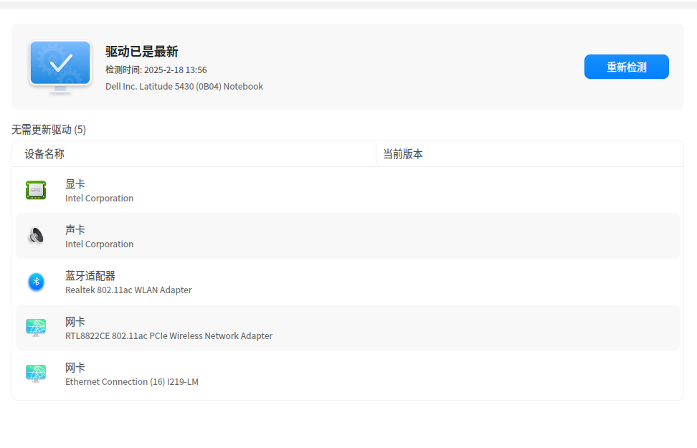
Task: Click the monitor checkmark status icon
Action: (60, 67)
